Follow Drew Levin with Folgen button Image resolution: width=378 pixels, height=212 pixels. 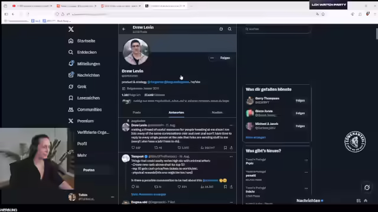pyautogui.click(x=225, y=58)
